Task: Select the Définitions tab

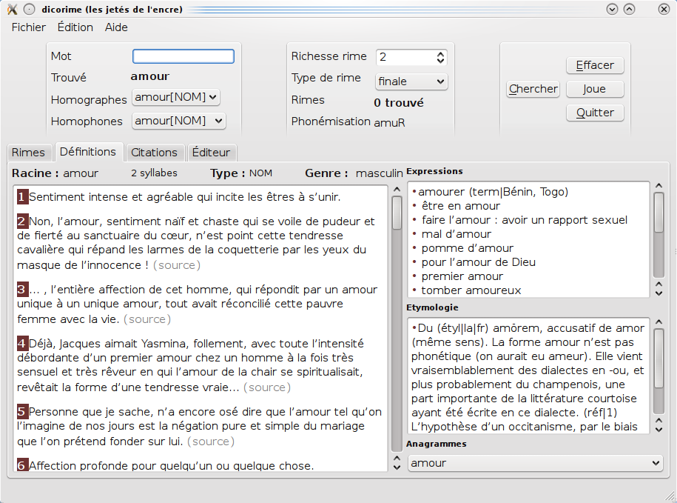Action: 88,152
